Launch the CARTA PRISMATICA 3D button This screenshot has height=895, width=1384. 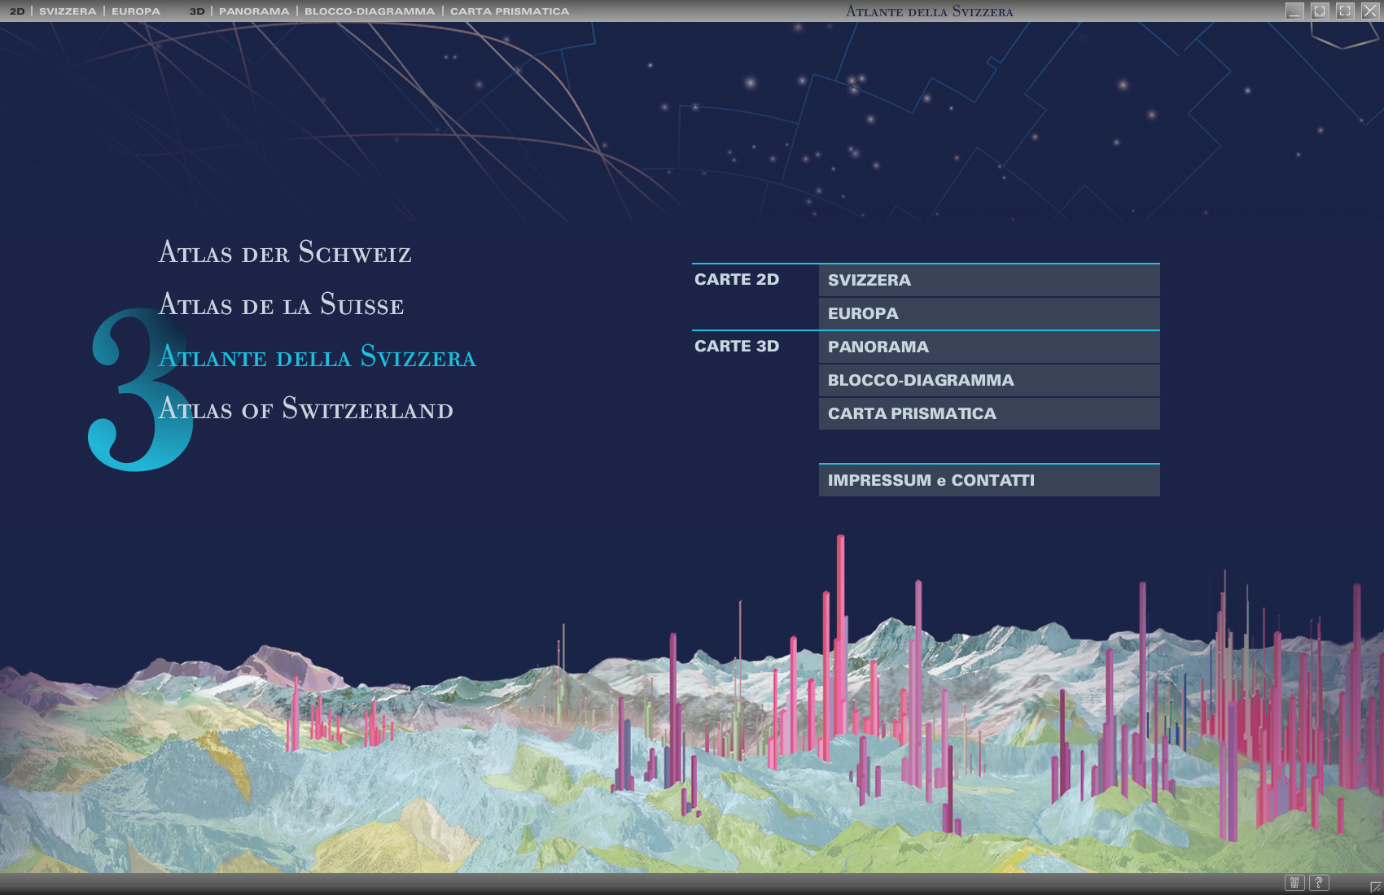pyautogui.click(x=989, y=413)
